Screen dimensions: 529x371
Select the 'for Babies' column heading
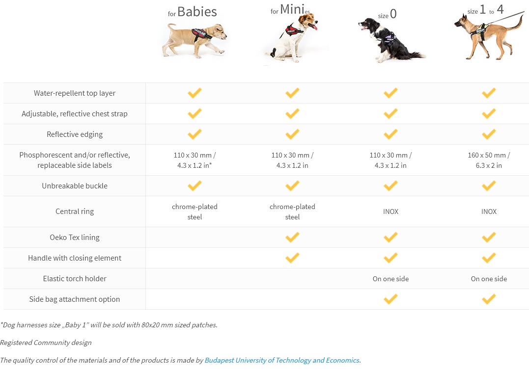[193, 12]
